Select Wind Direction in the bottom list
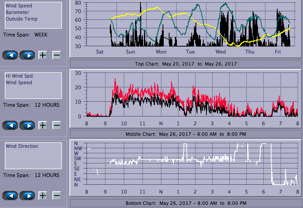This screenshot has height=208, width=303. point(22,146)
